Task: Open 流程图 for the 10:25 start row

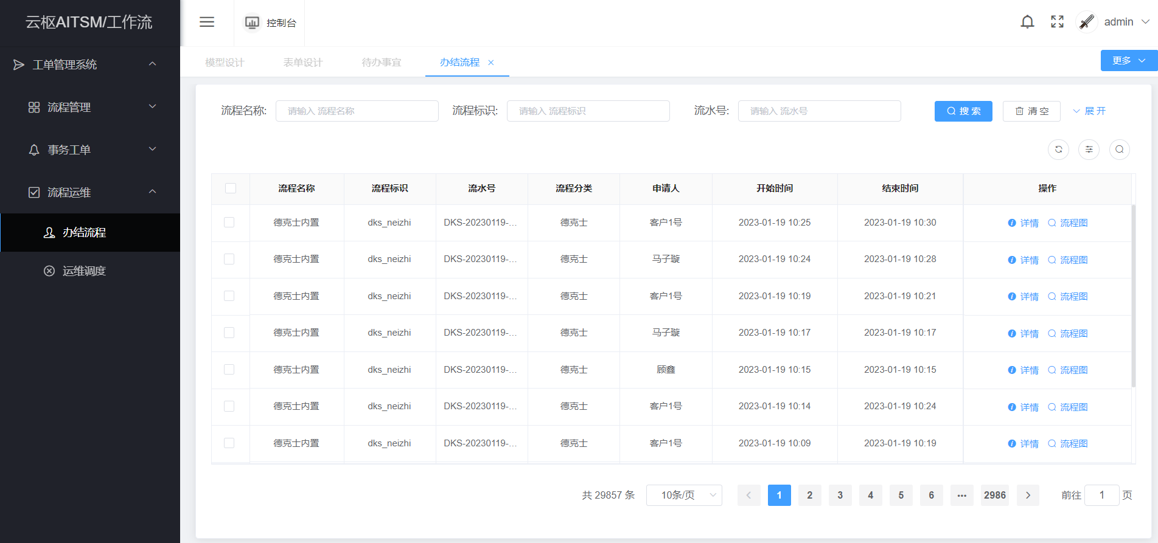Action: [x=1068, y=223]
